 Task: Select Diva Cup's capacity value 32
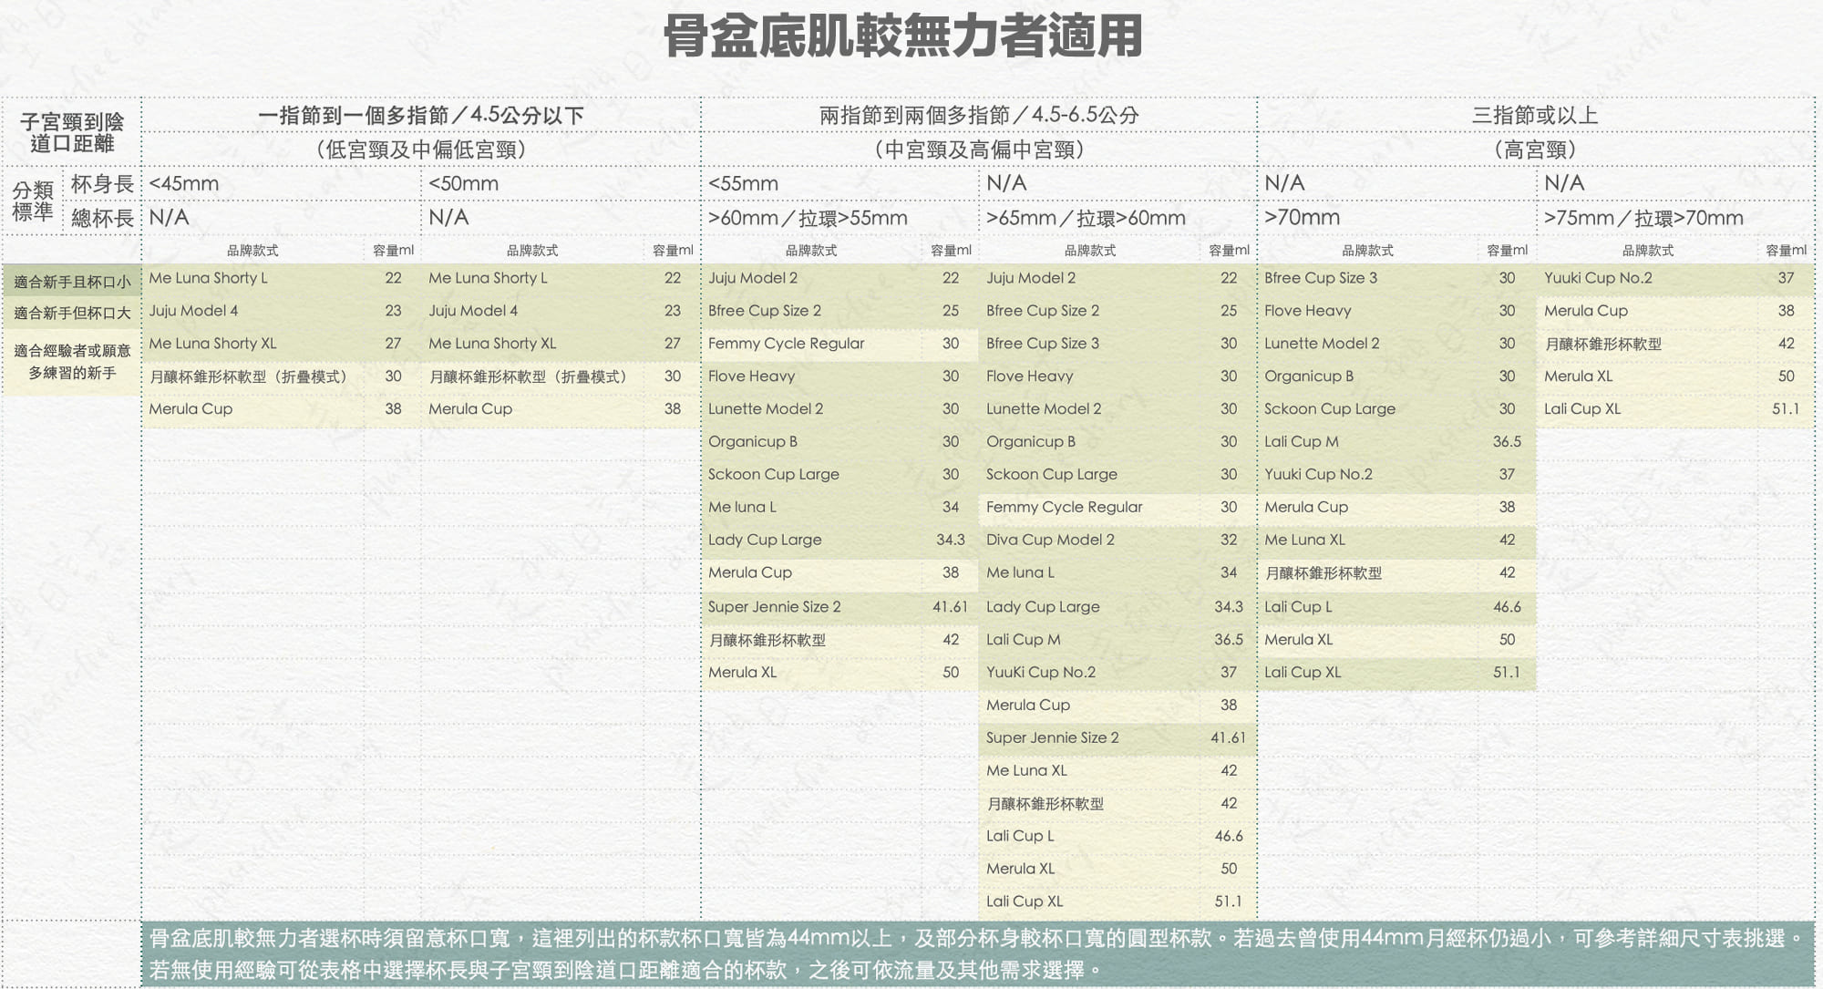(x=1229, y=540)
